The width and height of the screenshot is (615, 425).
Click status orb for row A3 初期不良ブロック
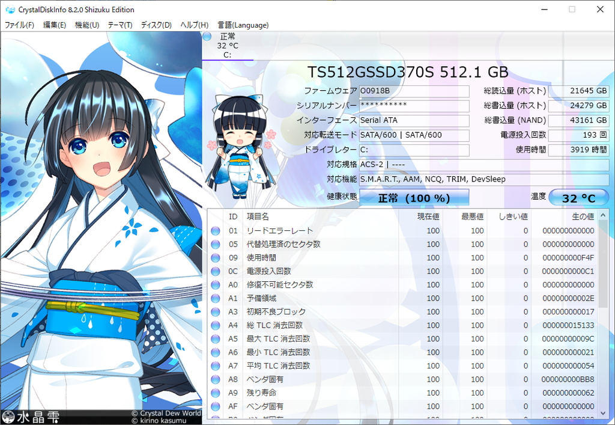(216, 312)
